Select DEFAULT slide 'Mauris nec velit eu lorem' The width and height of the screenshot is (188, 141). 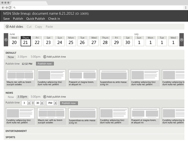(x=20, y=78)
